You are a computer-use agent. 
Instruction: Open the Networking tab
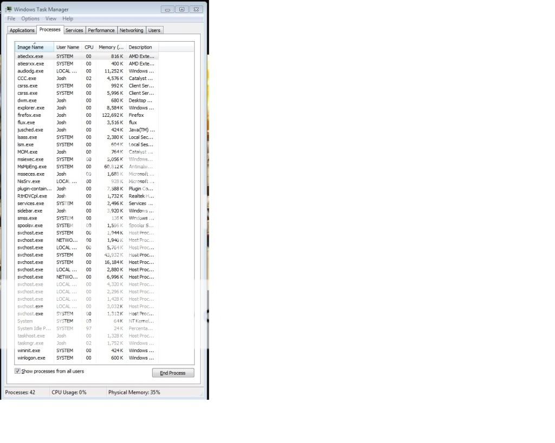[131, 30]
